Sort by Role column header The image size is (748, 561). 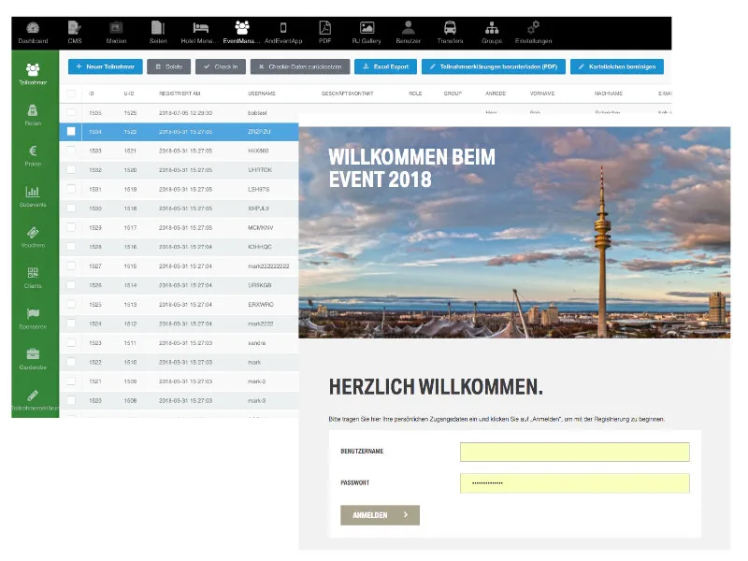(x=415, y=93)
